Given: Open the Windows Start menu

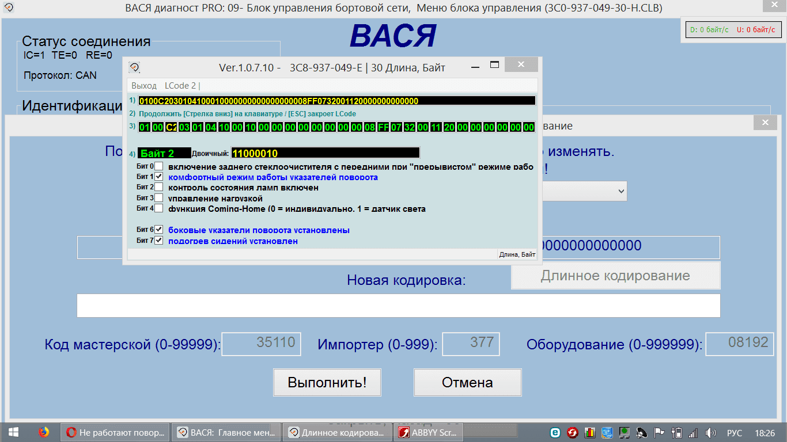Looking at the screenshot, I should click(13, 432).
